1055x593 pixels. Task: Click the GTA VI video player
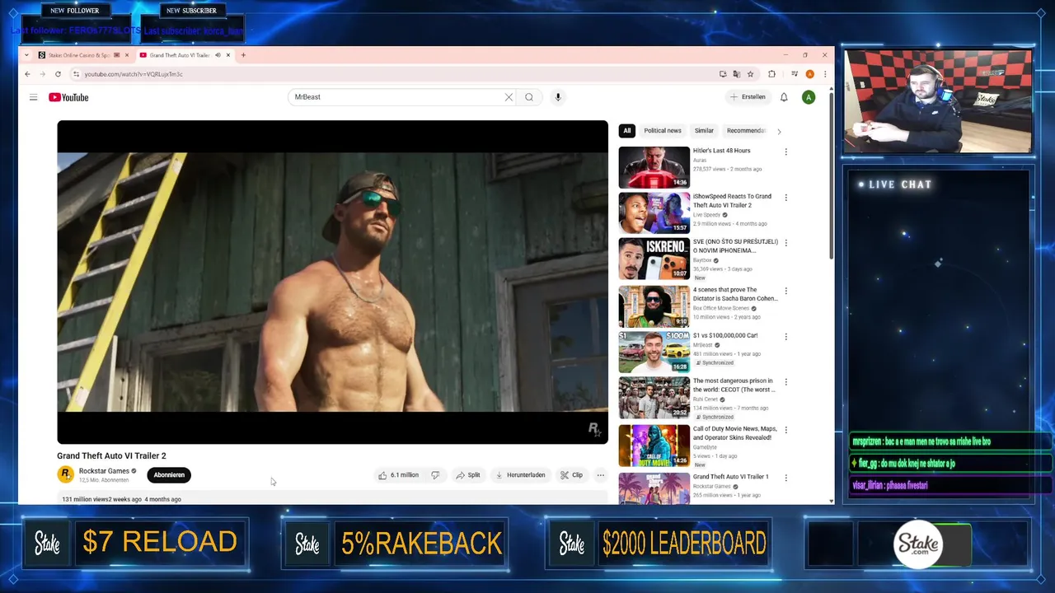(x=332, y=282)
